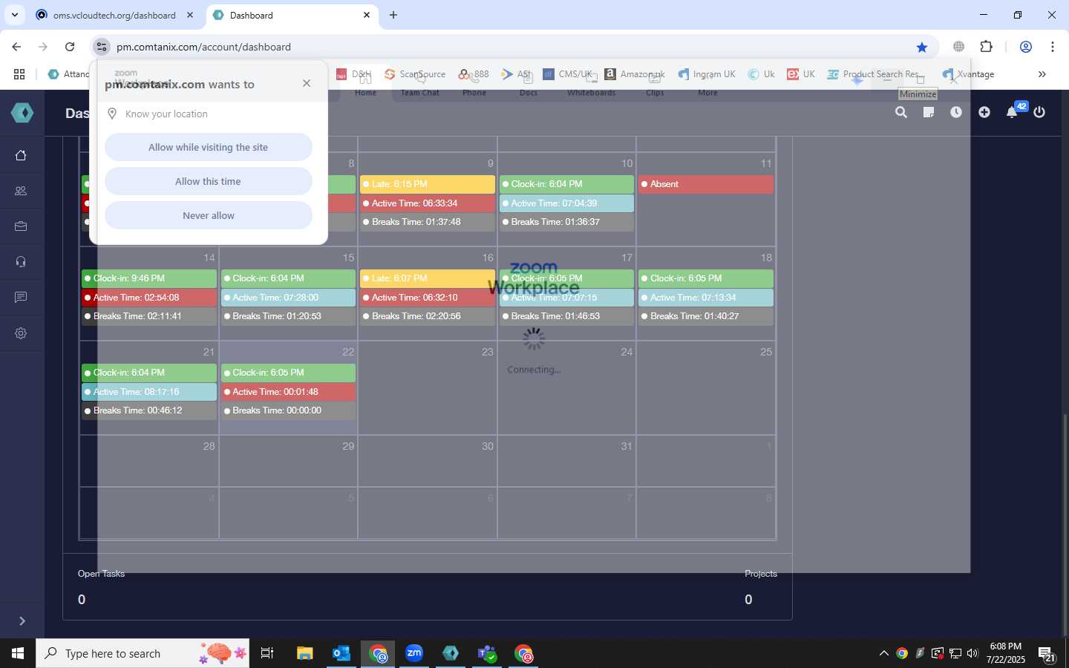The height and width of the screenshot is (668, 1069).
Task: Open File Explorer from taskbar
Action: tap(305, 653)
